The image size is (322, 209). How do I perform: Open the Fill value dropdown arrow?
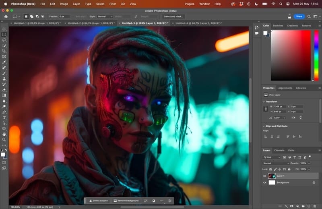pyautogui.click(x=309, y=169)
